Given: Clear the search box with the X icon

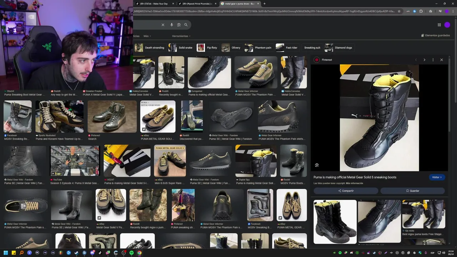Looking at the screenshot, I should (x=163, y=25).
